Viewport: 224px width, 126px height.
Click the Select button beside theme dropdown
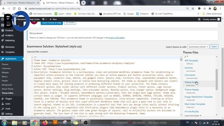click(x=214, y=47)
